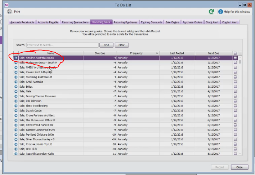Click the vertical scrollbar of the sales list

pyautogui.click(x=240, y=105)
